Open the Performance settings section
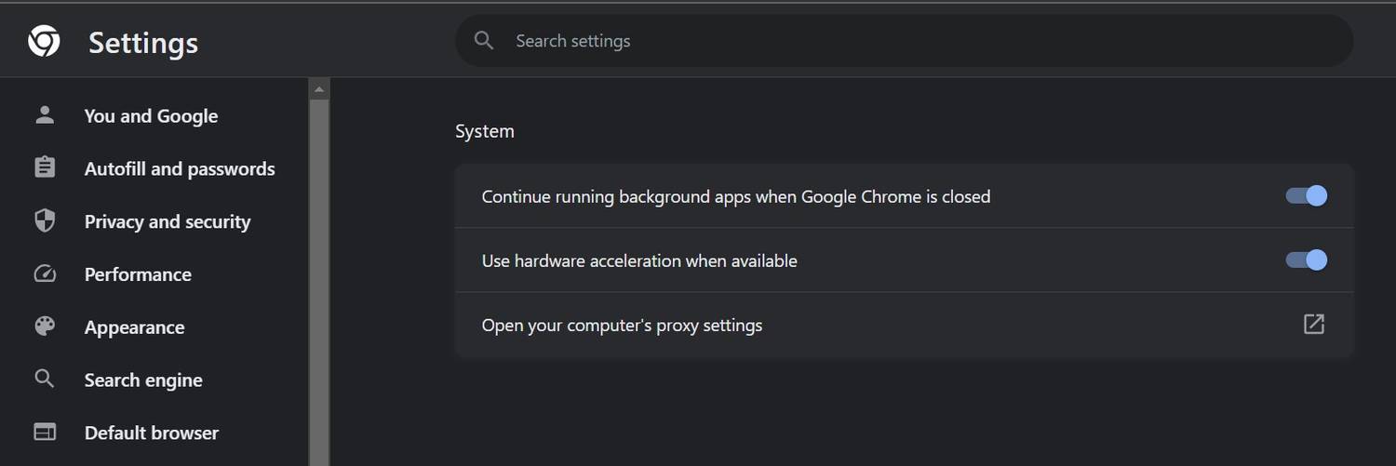1396x466 pixels. coord(138,274)
